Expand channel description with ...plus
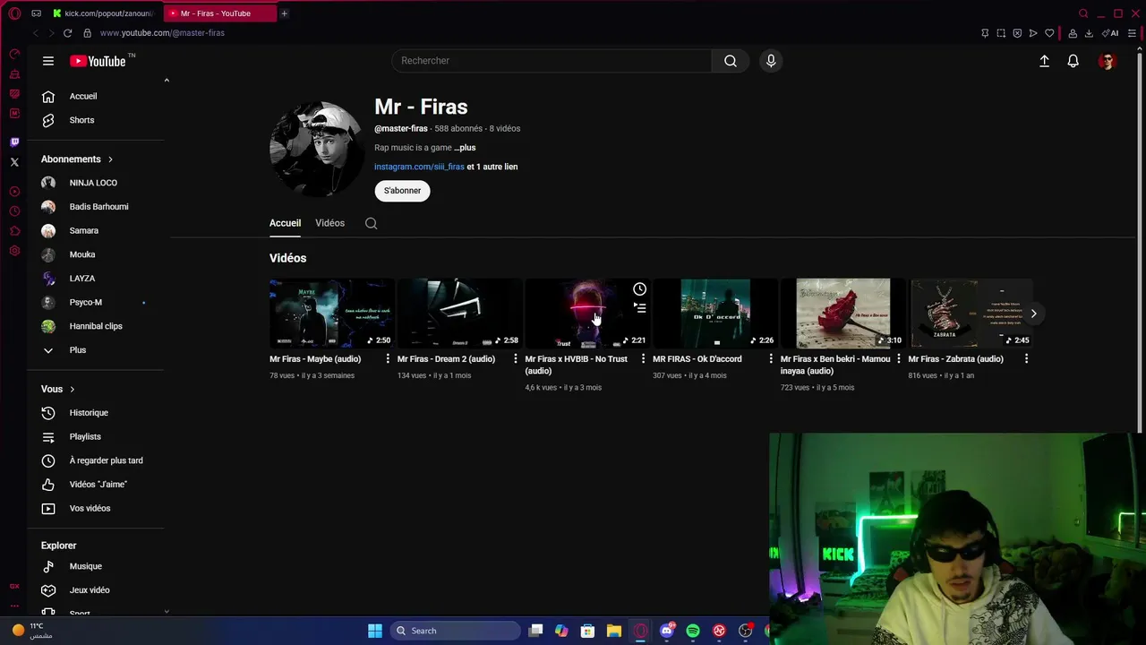 tap(465, 148)
